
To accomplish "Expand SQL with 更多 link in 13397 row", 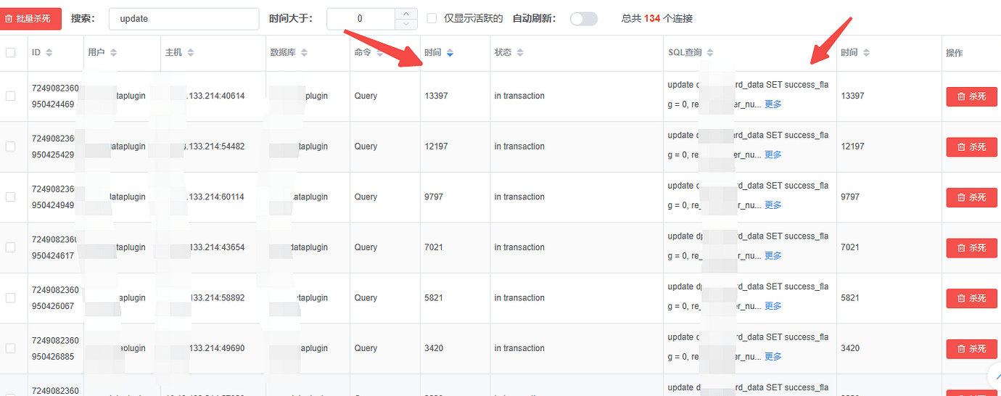I will pyautogui.click(x=773, y=104).
